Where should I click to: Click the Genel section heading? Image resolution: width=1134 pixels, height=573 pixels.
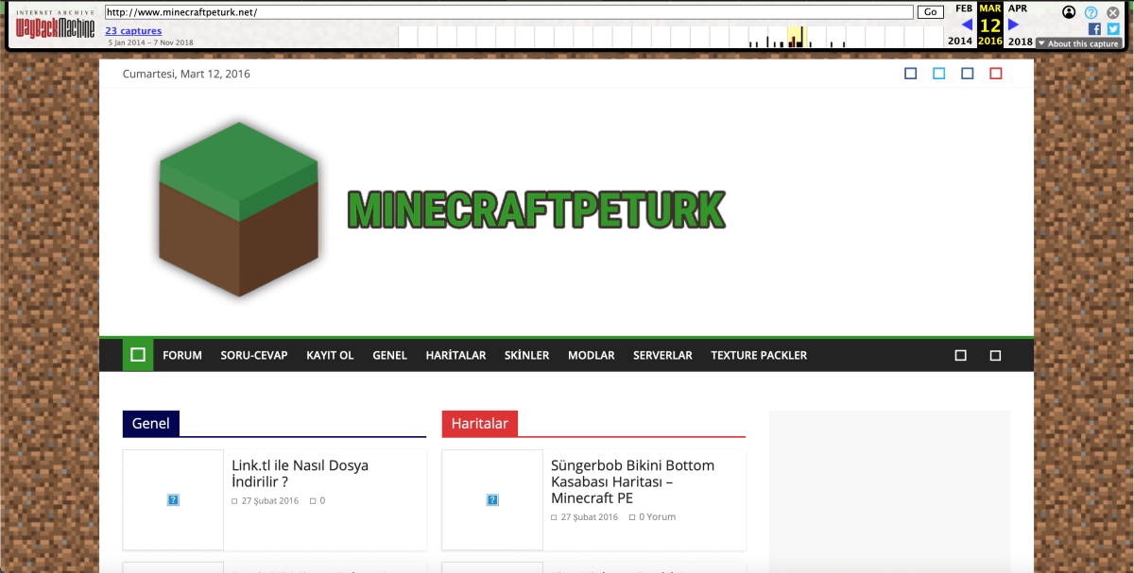click(x=151, y=424)
